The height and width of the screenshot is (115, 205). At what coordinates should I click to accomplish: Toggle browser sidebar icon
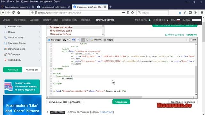pyautogui.click(x=190, y=13)
